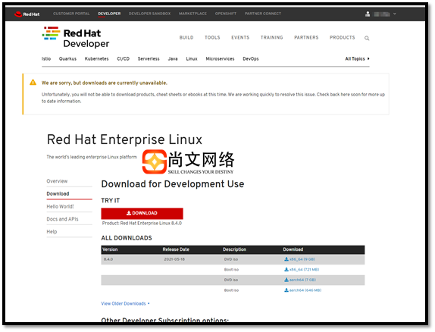Open the Help sidebar tab

click(x=52, y=232)
